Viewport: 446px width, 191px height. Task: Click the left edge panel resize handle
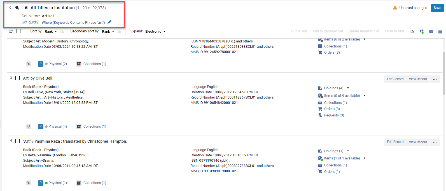1,123
